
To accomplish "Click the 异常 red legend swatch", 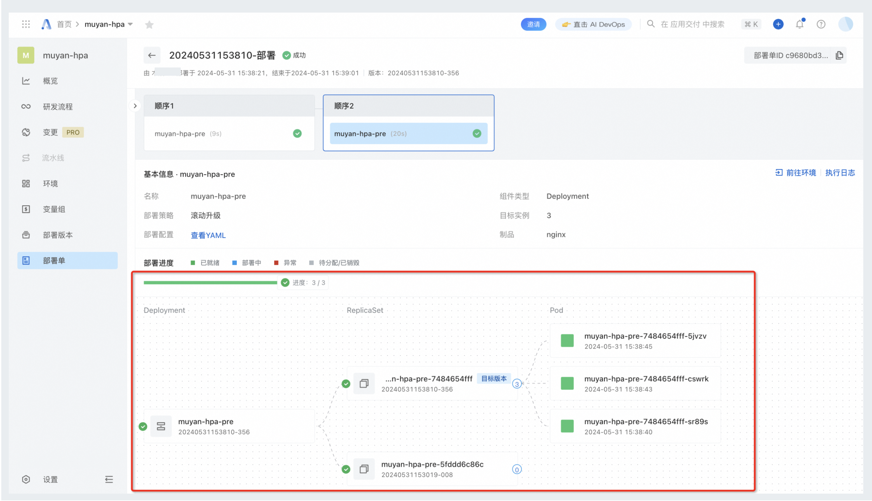I will pyautogui.click(x=276, y=263).
